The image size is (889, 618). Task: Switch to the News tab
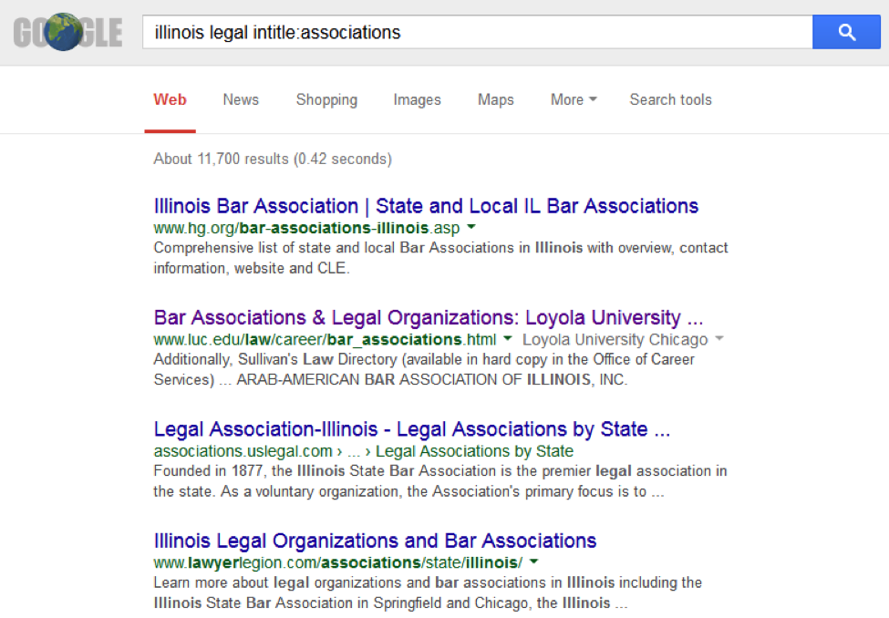pos(241,100)
